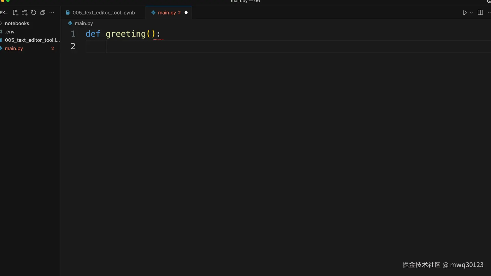This screenshot has height=276, width=491.
Task: Click the greeting function name
Action: click(x=126, y=34)
